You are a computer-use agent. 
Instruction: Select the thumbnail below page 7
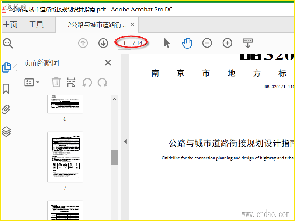[65, 210]
